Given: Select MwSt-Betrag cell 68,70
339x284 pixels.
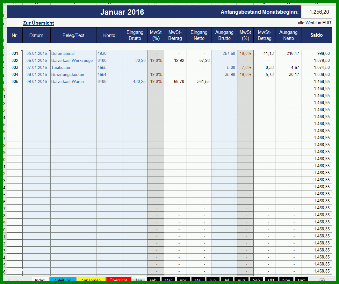Looking at the screenshot, I should tap(175, 82).
